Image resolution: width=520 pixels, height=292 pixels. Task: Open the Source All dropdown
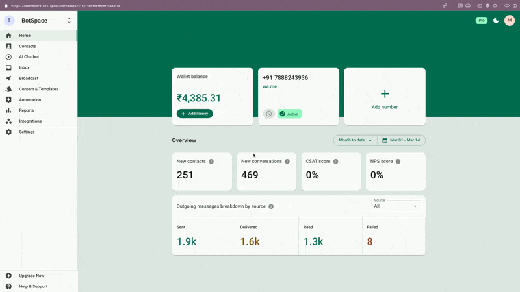pos(395,206)
